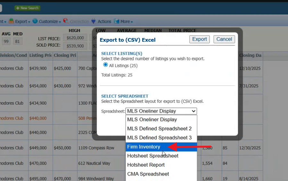The height and width of the screenshot is (181, 288).
Task: Click the Closing Date column header
Action: point(250,55)
